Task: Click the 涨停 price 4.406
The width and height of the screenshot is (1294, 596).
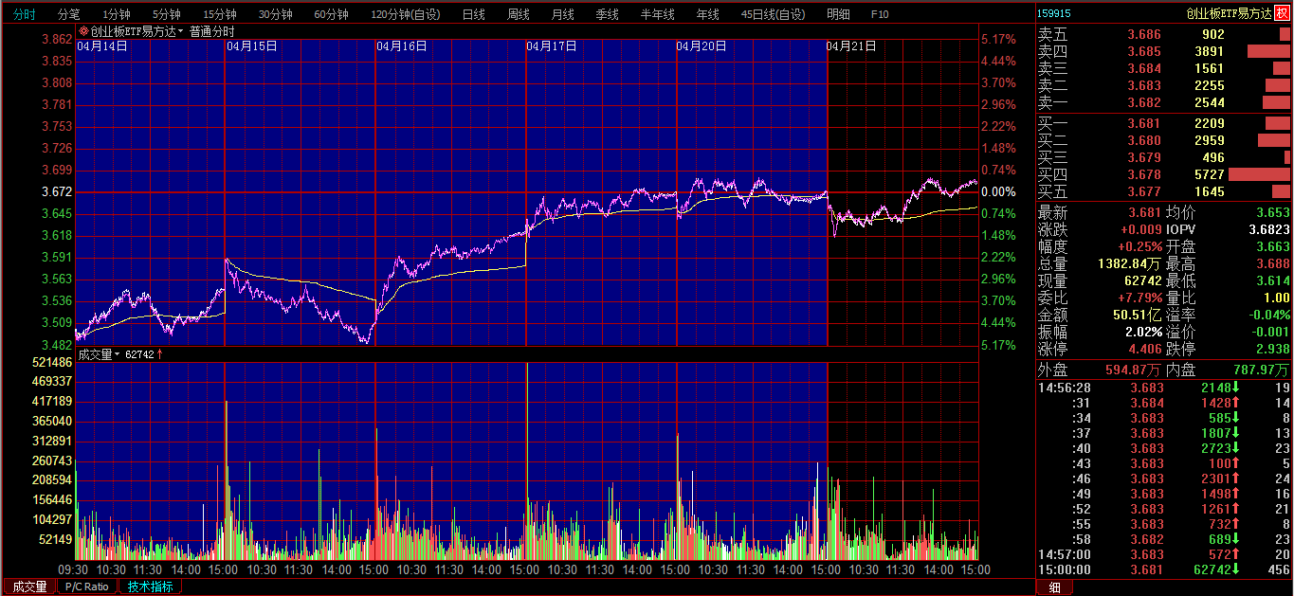Action: pos(1145,349)
